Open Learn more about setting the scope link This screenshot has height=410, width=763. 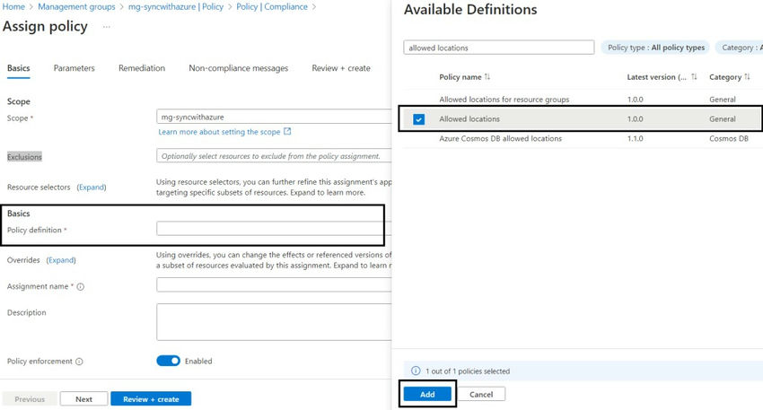coord(219,132)
